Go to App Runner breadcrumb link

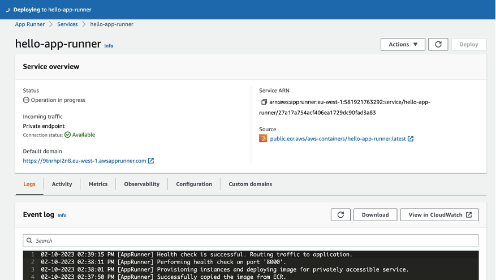click(x=30, y=24)
